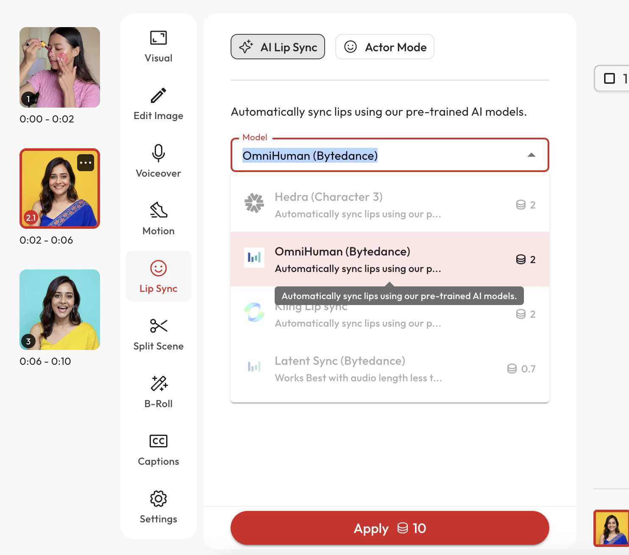Click the scene number 3 badge

(x=28, y=341)
